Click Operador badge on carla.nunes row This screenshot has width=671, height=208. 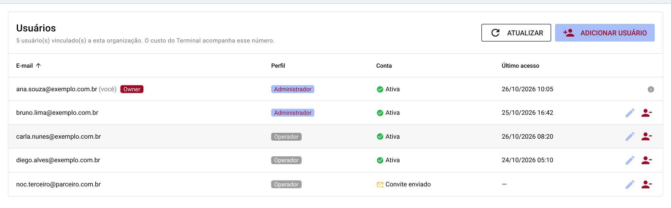(x=286, y=137)
